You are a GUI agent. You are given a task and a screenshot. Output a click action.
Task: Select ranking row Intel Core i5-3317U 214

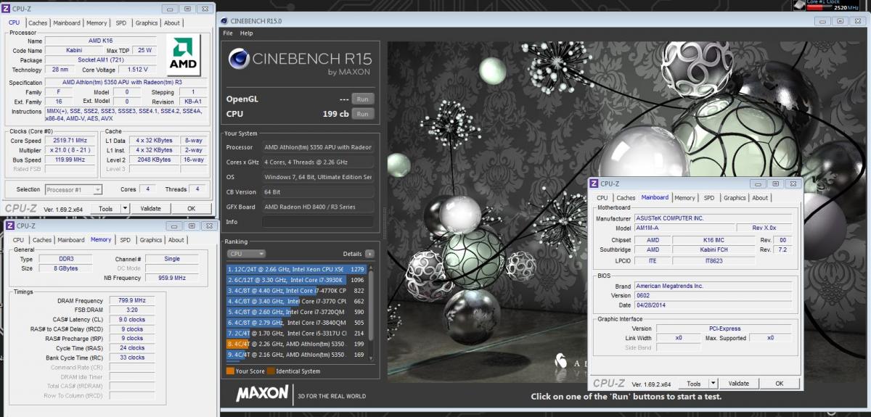[x=297, y=333]
